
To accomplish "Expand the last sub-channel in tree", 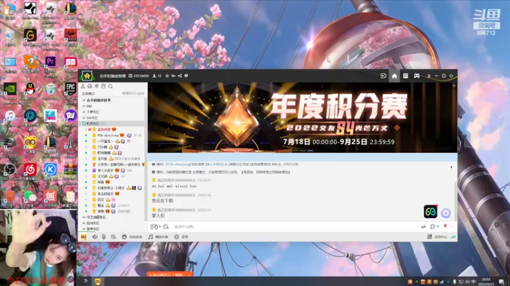I will pos(84,229).
